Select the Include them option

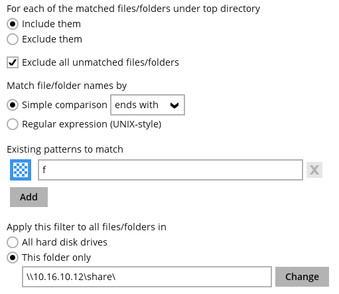click(x=13, y=24)
